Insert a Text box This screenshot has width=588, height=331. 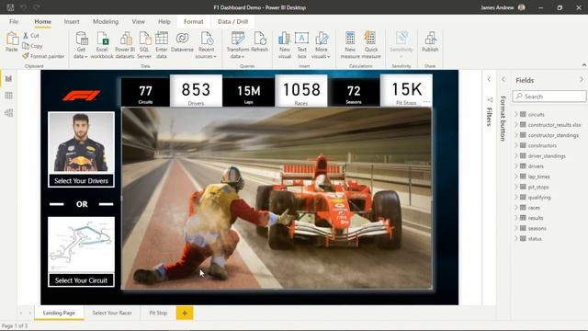(x=302, y=45)
